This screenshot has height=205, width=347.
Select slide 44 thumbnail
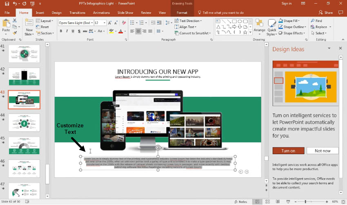(24, 123)
